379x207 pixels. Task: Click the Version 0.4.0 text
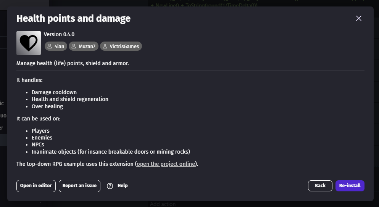[x=59, y=34]
